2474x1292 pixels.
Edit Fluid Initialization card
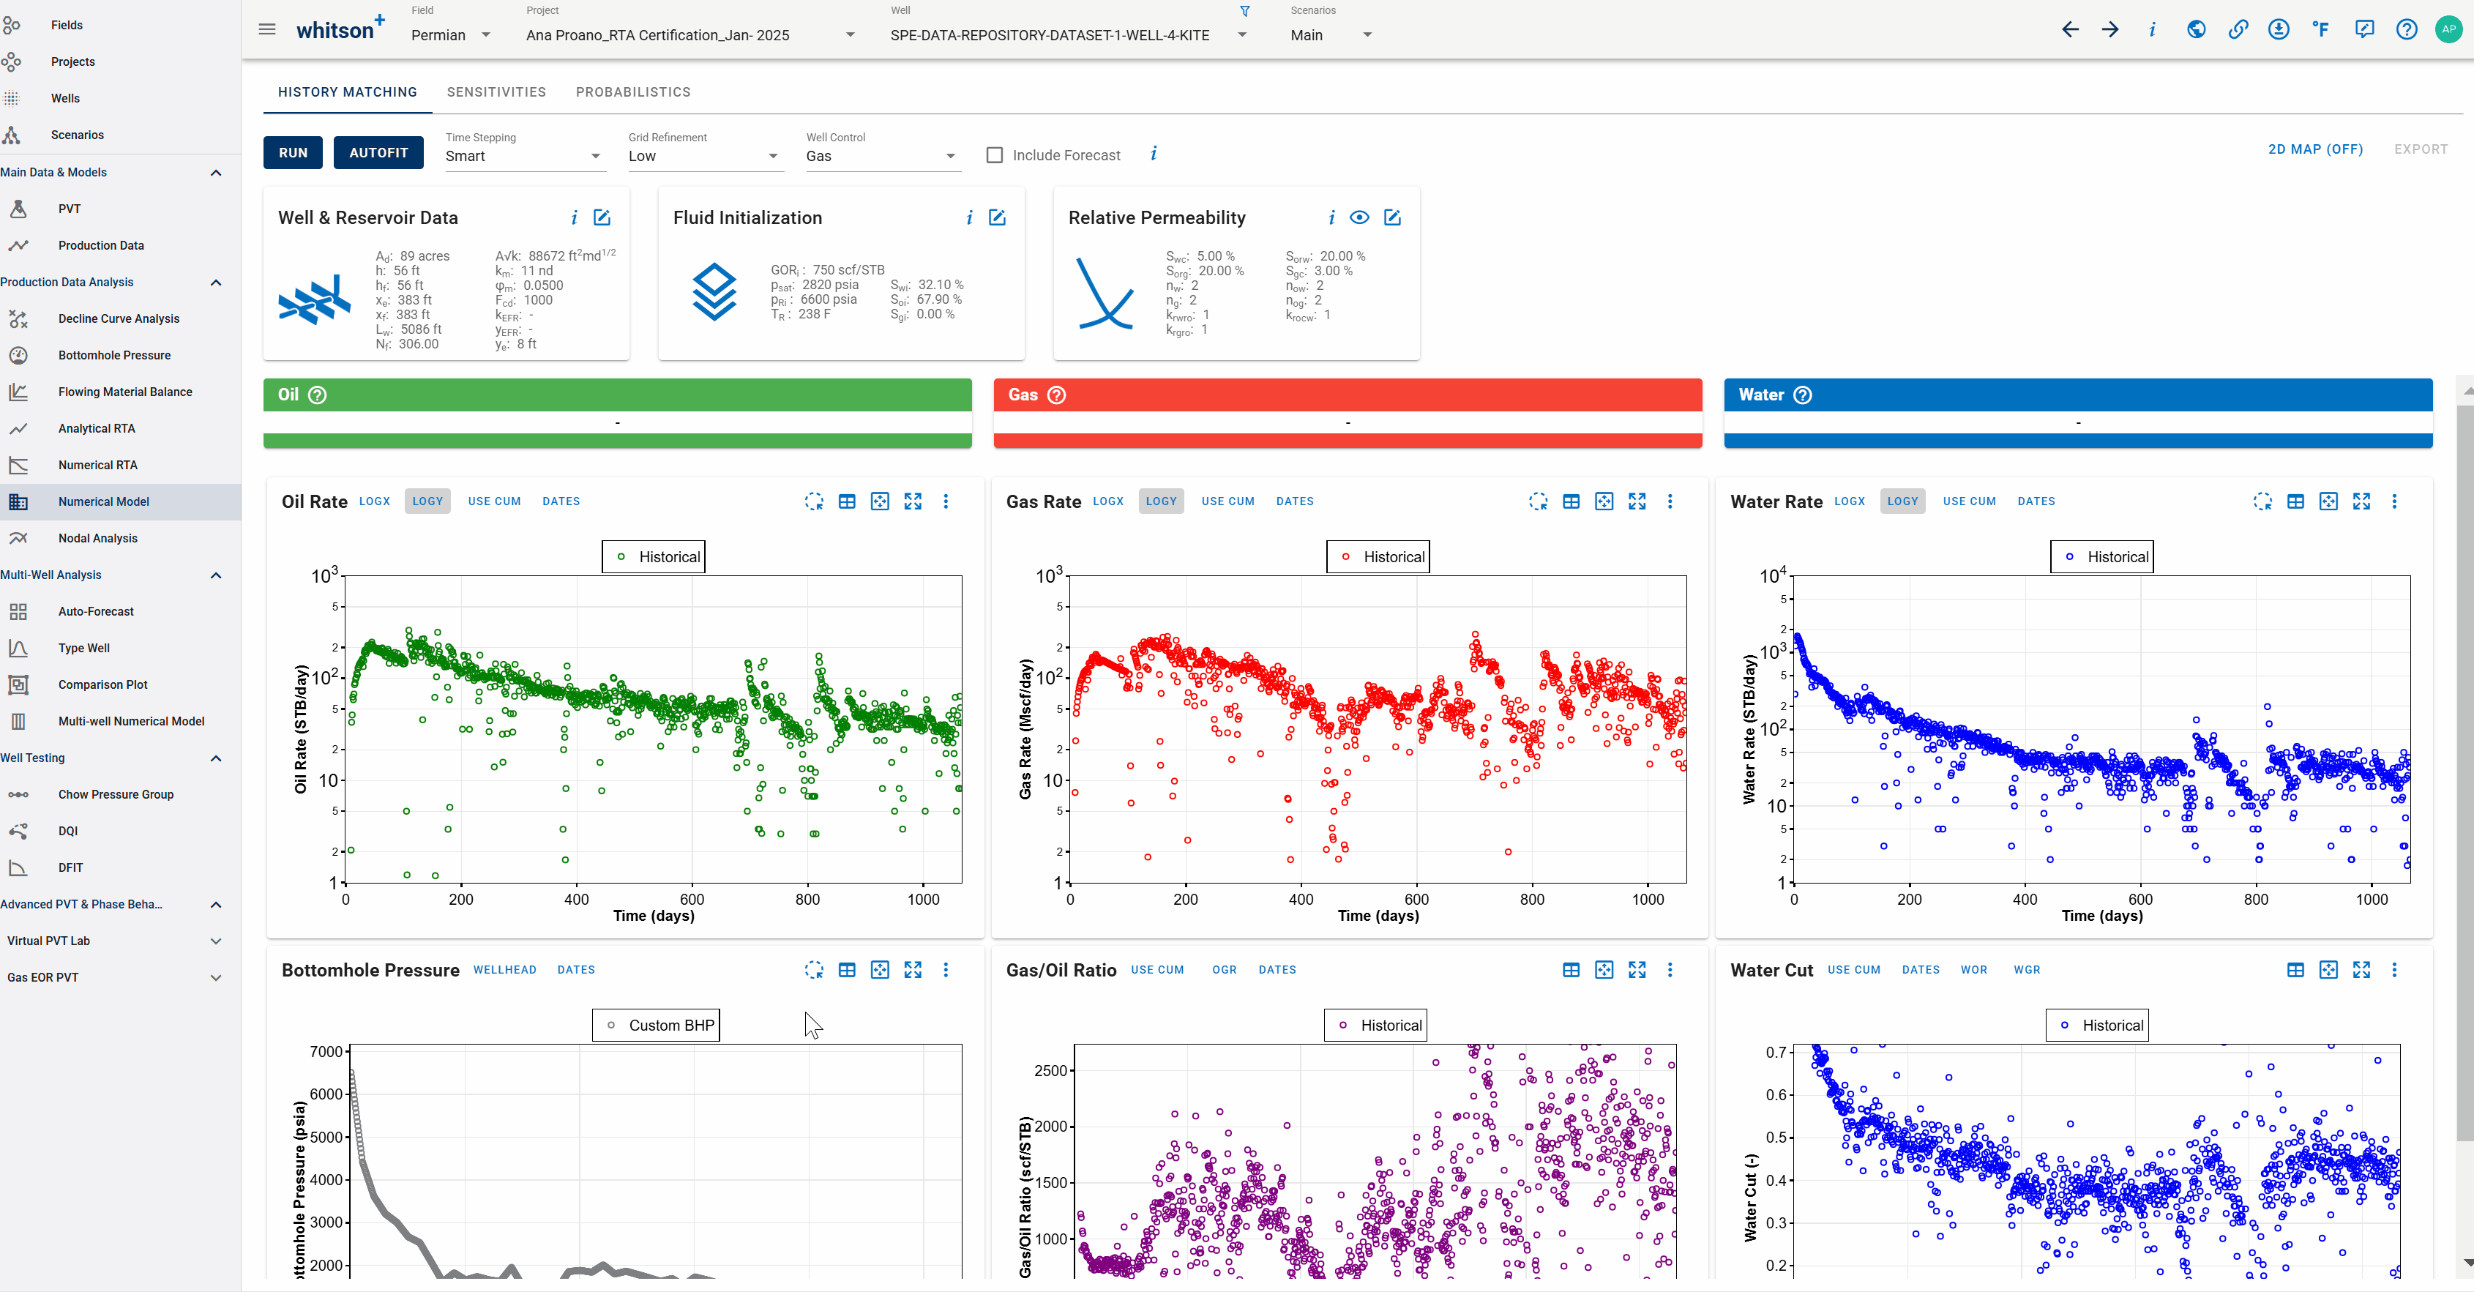coord(997,217)
